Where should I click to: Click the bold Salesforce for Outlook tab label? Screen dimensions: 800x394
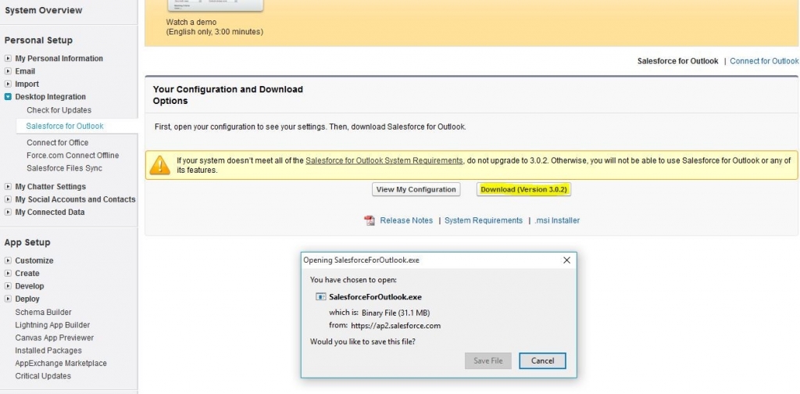[x=677, y=61]
